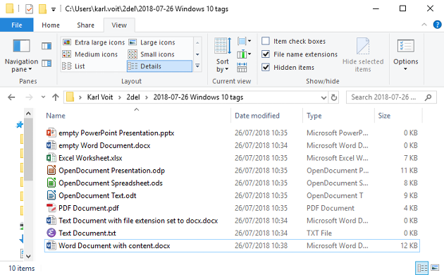Uncheck File name extensions
Viewport: 444px width, 275px height.
pos(266,54)
